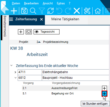Open the hamburger menu beside Zeiterfassung

click(11, 19)
